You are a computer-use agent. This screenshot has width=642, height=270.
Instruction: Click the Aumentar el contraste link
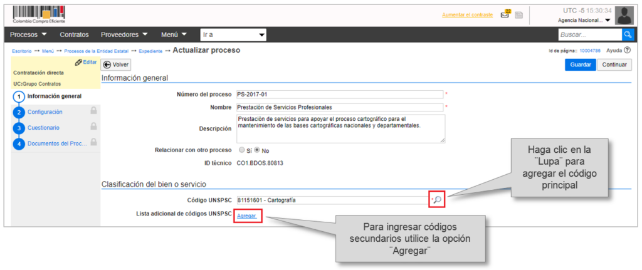(467, 14)
